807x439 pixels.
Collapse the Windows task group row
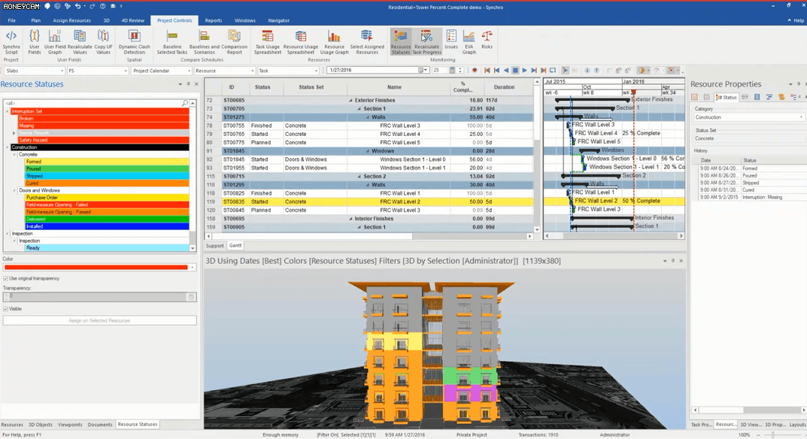click(x=368, y=151)
